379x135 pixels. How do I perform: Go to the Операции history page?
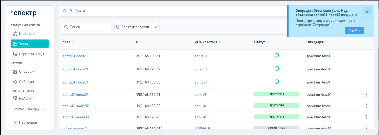pos(27,72)
